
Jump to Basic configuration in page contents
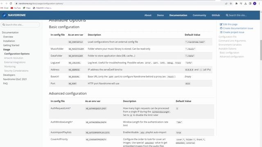pyautogui.click(x=229, y=53)
